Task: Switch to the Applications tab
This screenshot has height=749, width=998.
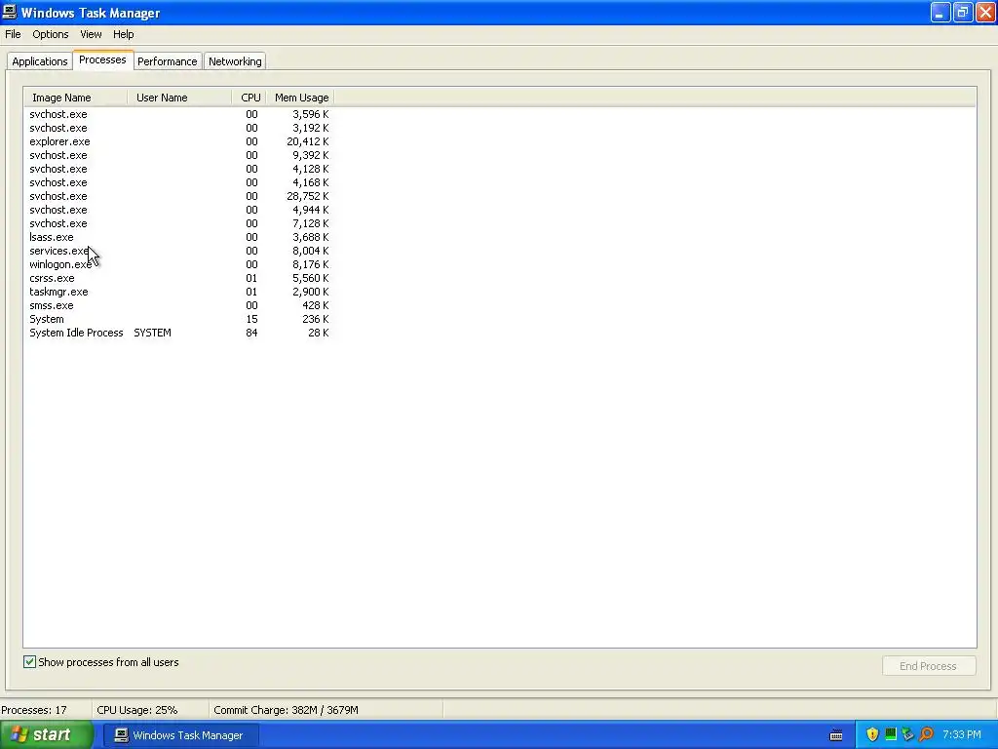Action: pyautogui.click(x=39, y=61)
